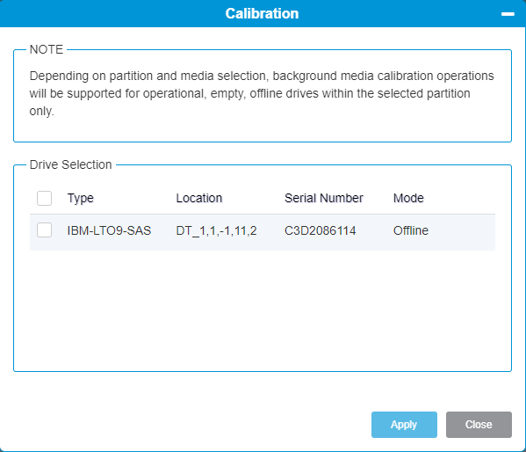
Task: Select the IBM-LTO9-SAS type cell
Action: tap(109, 230)
